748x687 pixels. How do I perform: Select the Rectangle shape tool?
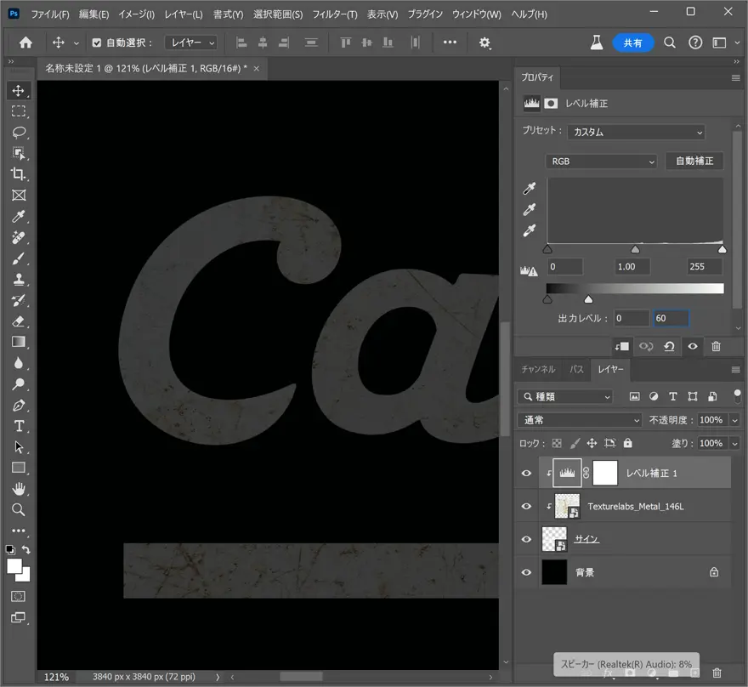18,468
